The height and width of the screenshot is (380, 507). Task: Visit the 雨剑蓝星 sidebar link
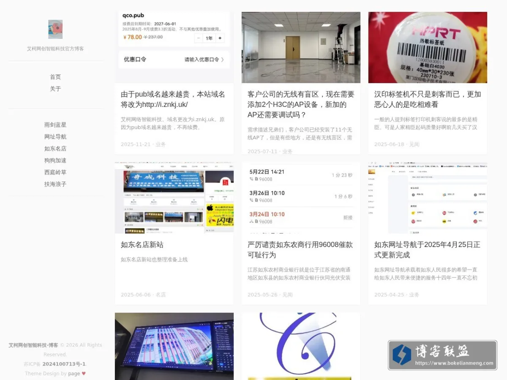click(x=55, y=125)
